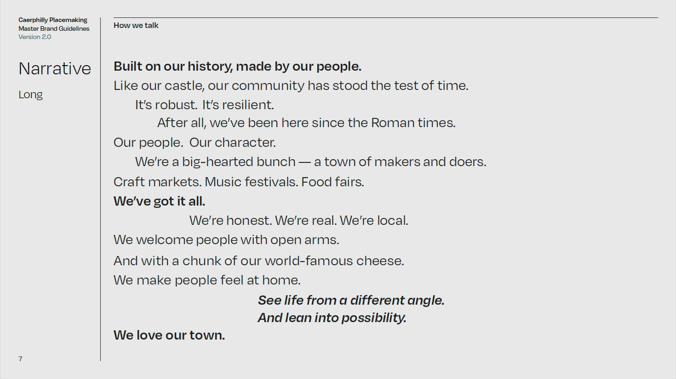Click 'It's robust. It's resilient.' line
This screenshot has width=676, height=379.
coord(205,105)
